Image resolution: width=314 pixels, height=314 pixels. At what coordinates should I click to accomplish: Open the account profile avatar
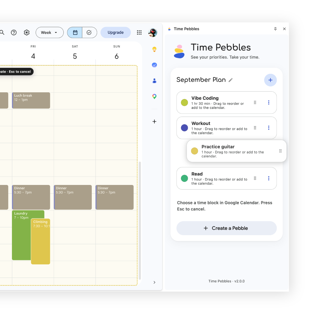(x=153, y=32)
